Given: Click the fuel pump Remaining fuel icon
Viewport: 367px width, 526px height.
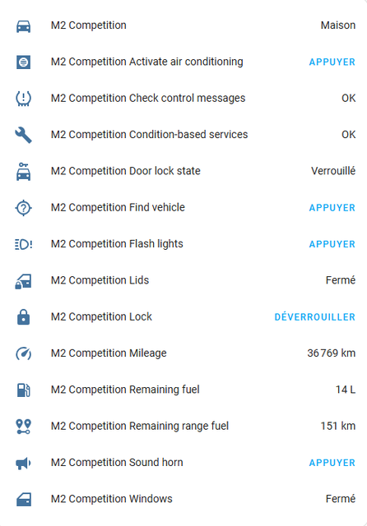Looking at the screenshot, I should [x=24, y=390].
